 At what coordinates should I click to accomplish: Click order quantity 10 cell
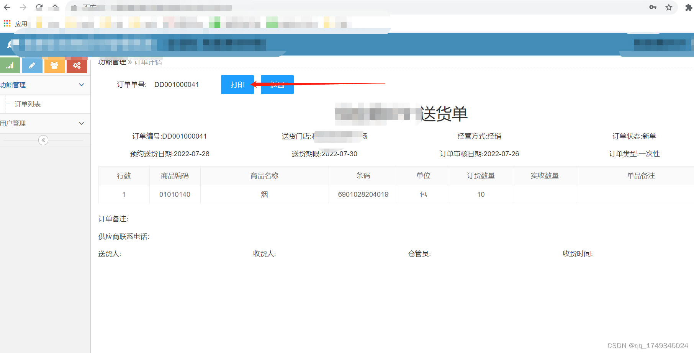[481, 194]
